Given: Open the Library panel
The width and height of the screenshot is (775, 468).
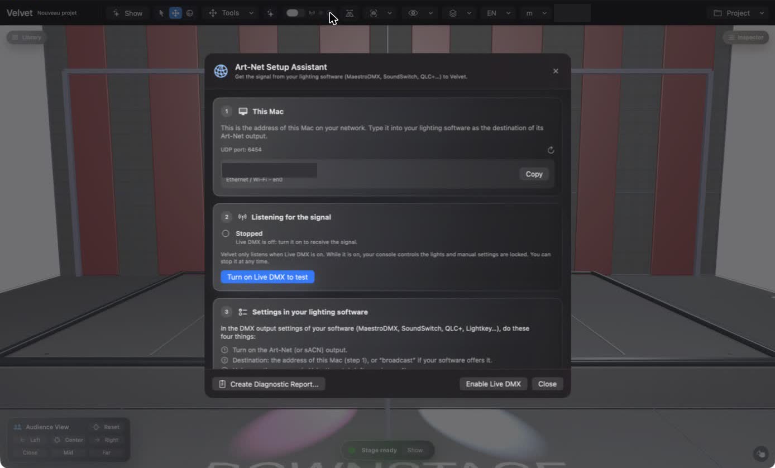Looking at the screenshot, I should point(26,37).
